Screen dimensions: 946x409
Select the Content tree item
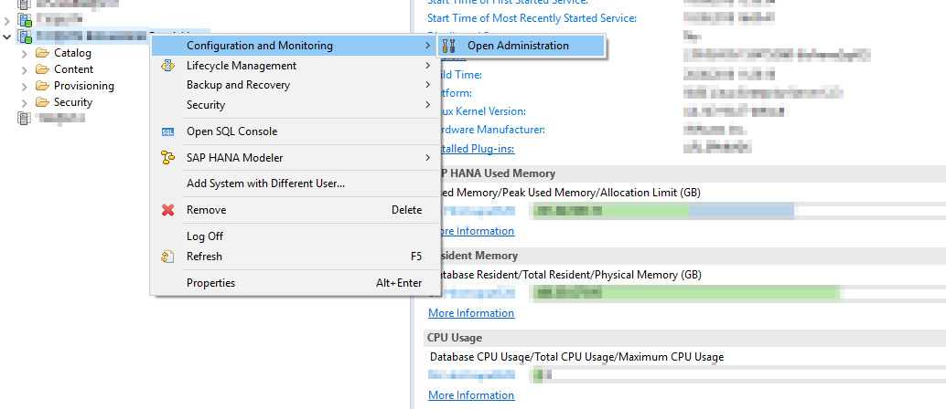coord(73,69)
